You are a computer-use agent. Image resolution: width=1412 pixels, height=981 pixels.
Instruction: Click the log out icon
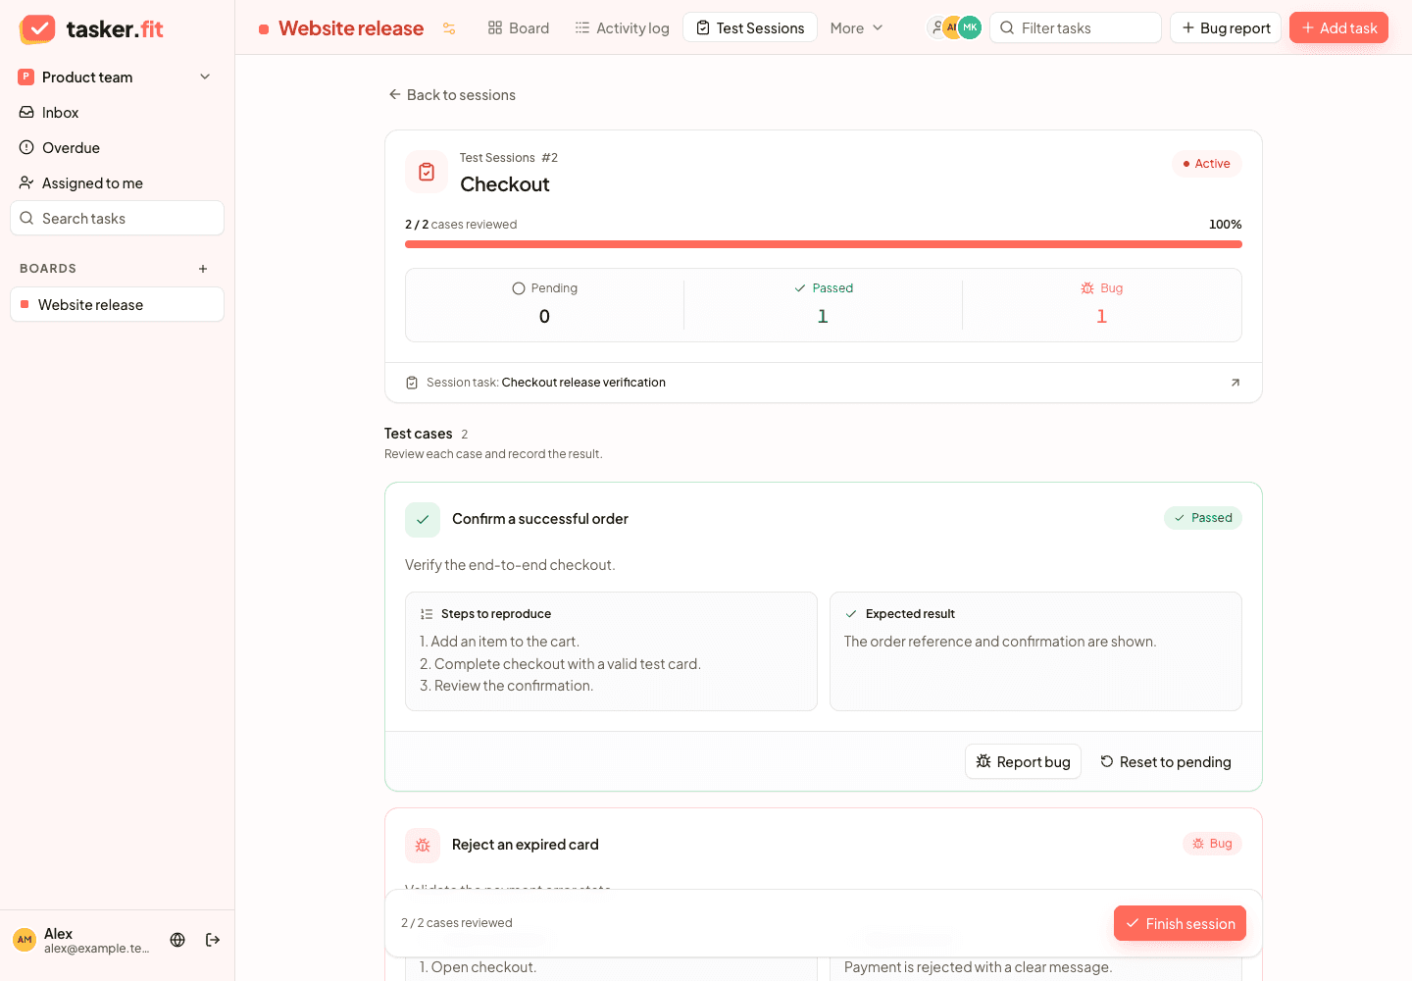(x=213, y=940)
